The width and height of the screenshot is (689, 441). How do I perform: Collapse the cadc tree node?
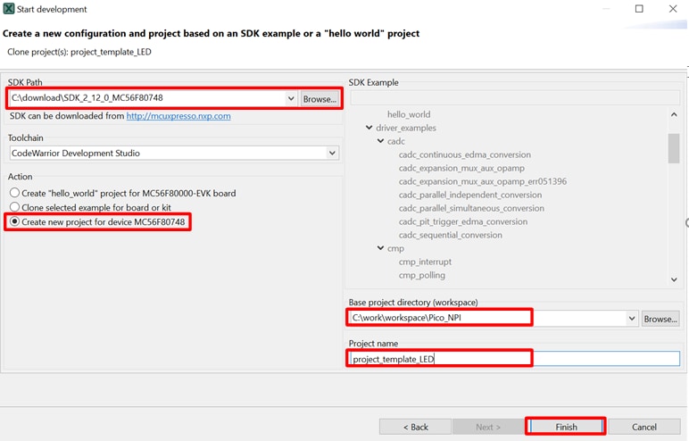click(380, 142)
